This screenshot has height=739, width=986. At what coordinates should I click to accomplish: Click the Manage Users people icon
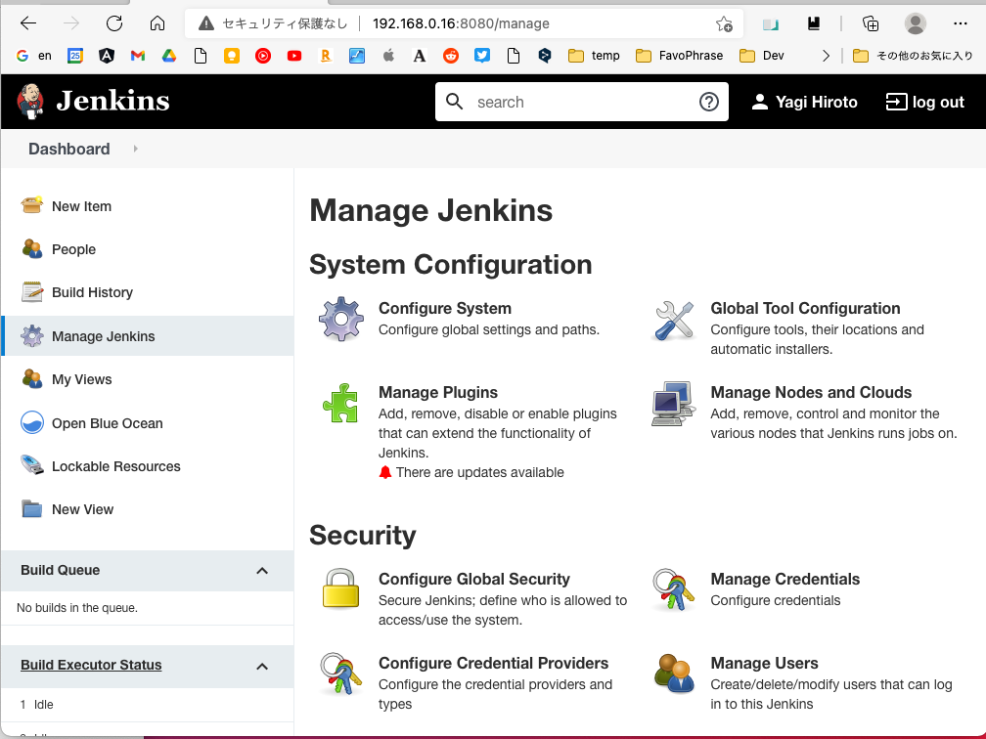tap(673, 674)
